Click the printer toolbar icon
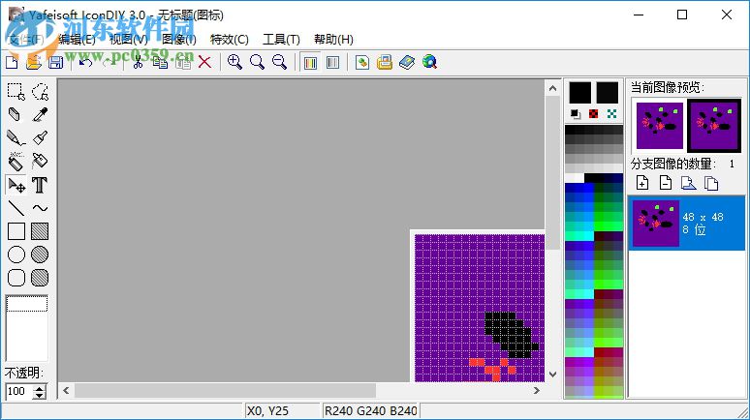This screenshot has height=420, width=750. point(385,63)
